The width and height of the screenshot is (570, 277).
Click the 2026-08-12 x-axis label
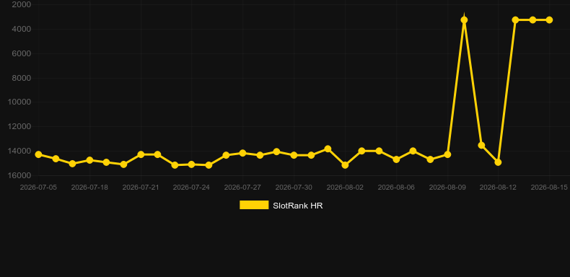pyautogui.click(x=499, y=188)
